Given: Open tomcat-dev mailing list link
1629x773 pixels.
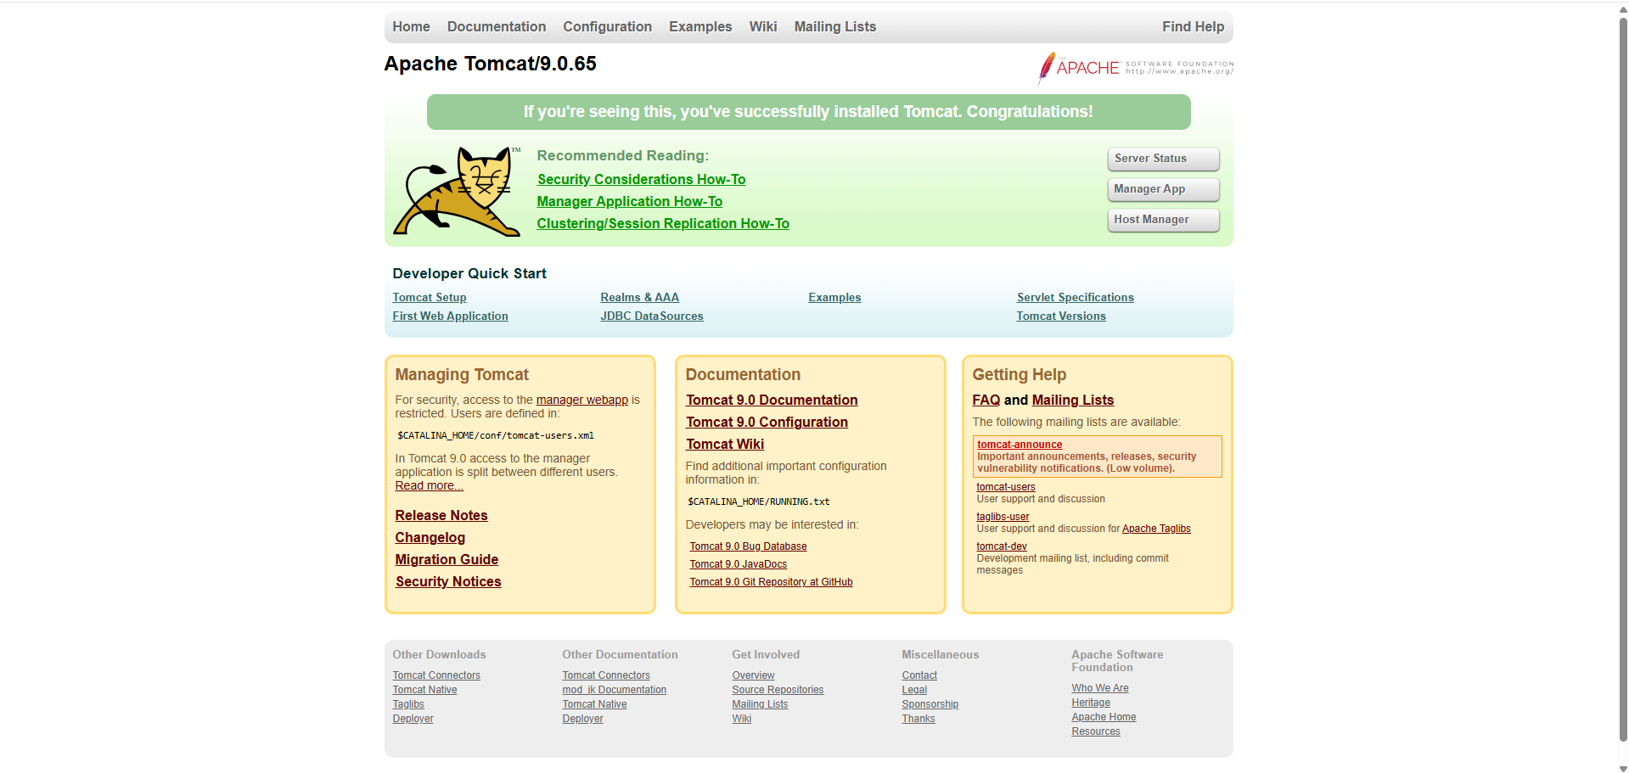Looking at the screenshot, I should 1002,546.
